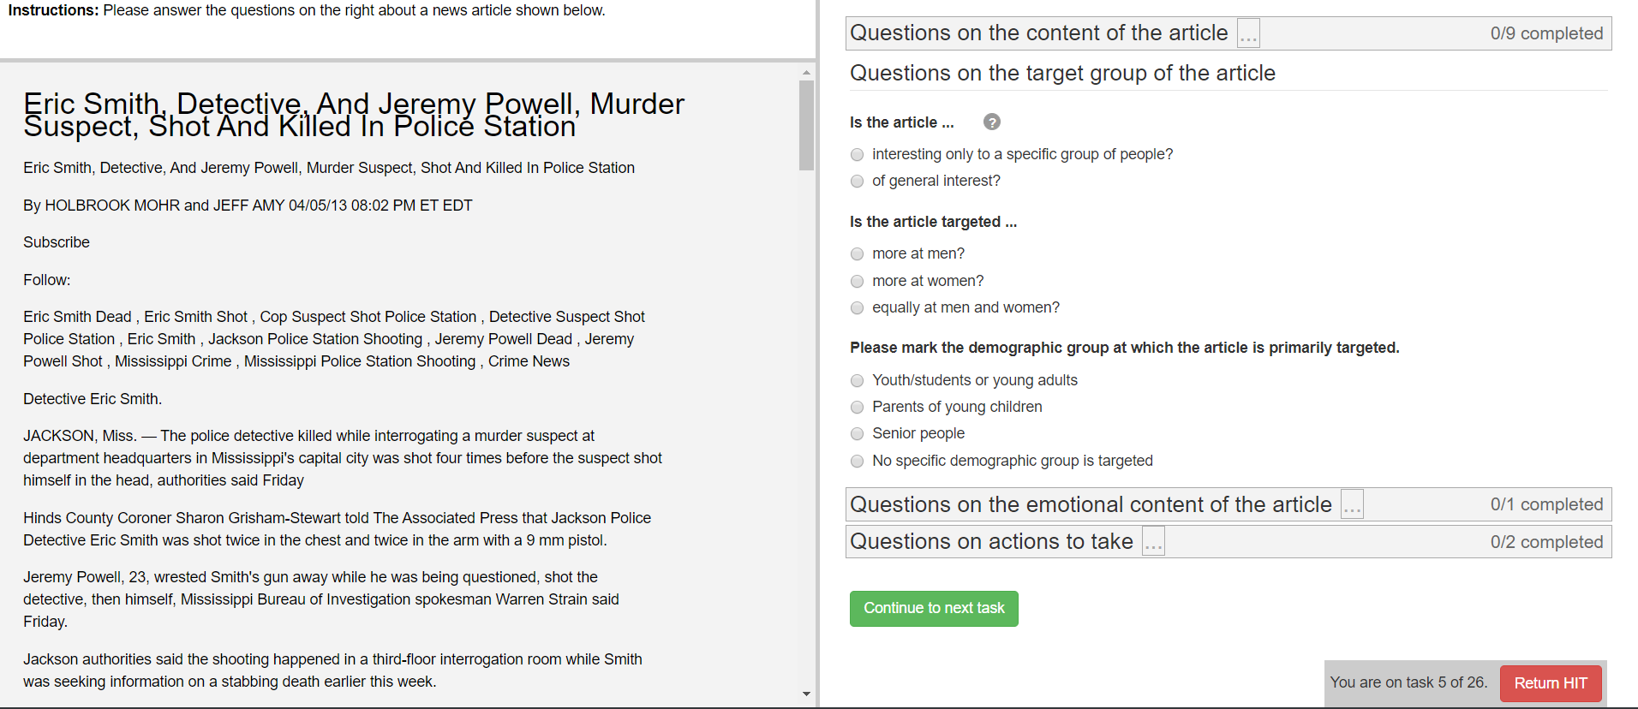Expand the actions to take ellipsis button
The height and width of the screenshot is (709, 1638).
coord(1153,542)
